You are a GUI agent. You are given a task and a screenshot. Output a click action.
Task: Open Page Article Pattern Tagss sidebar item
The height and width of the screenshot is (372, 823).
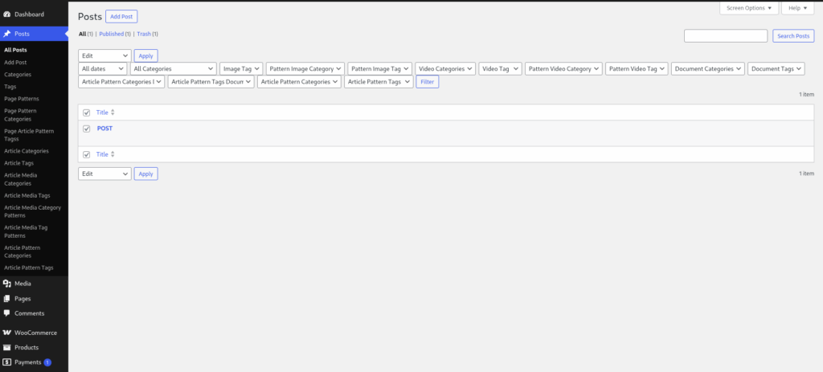[29, 135]
